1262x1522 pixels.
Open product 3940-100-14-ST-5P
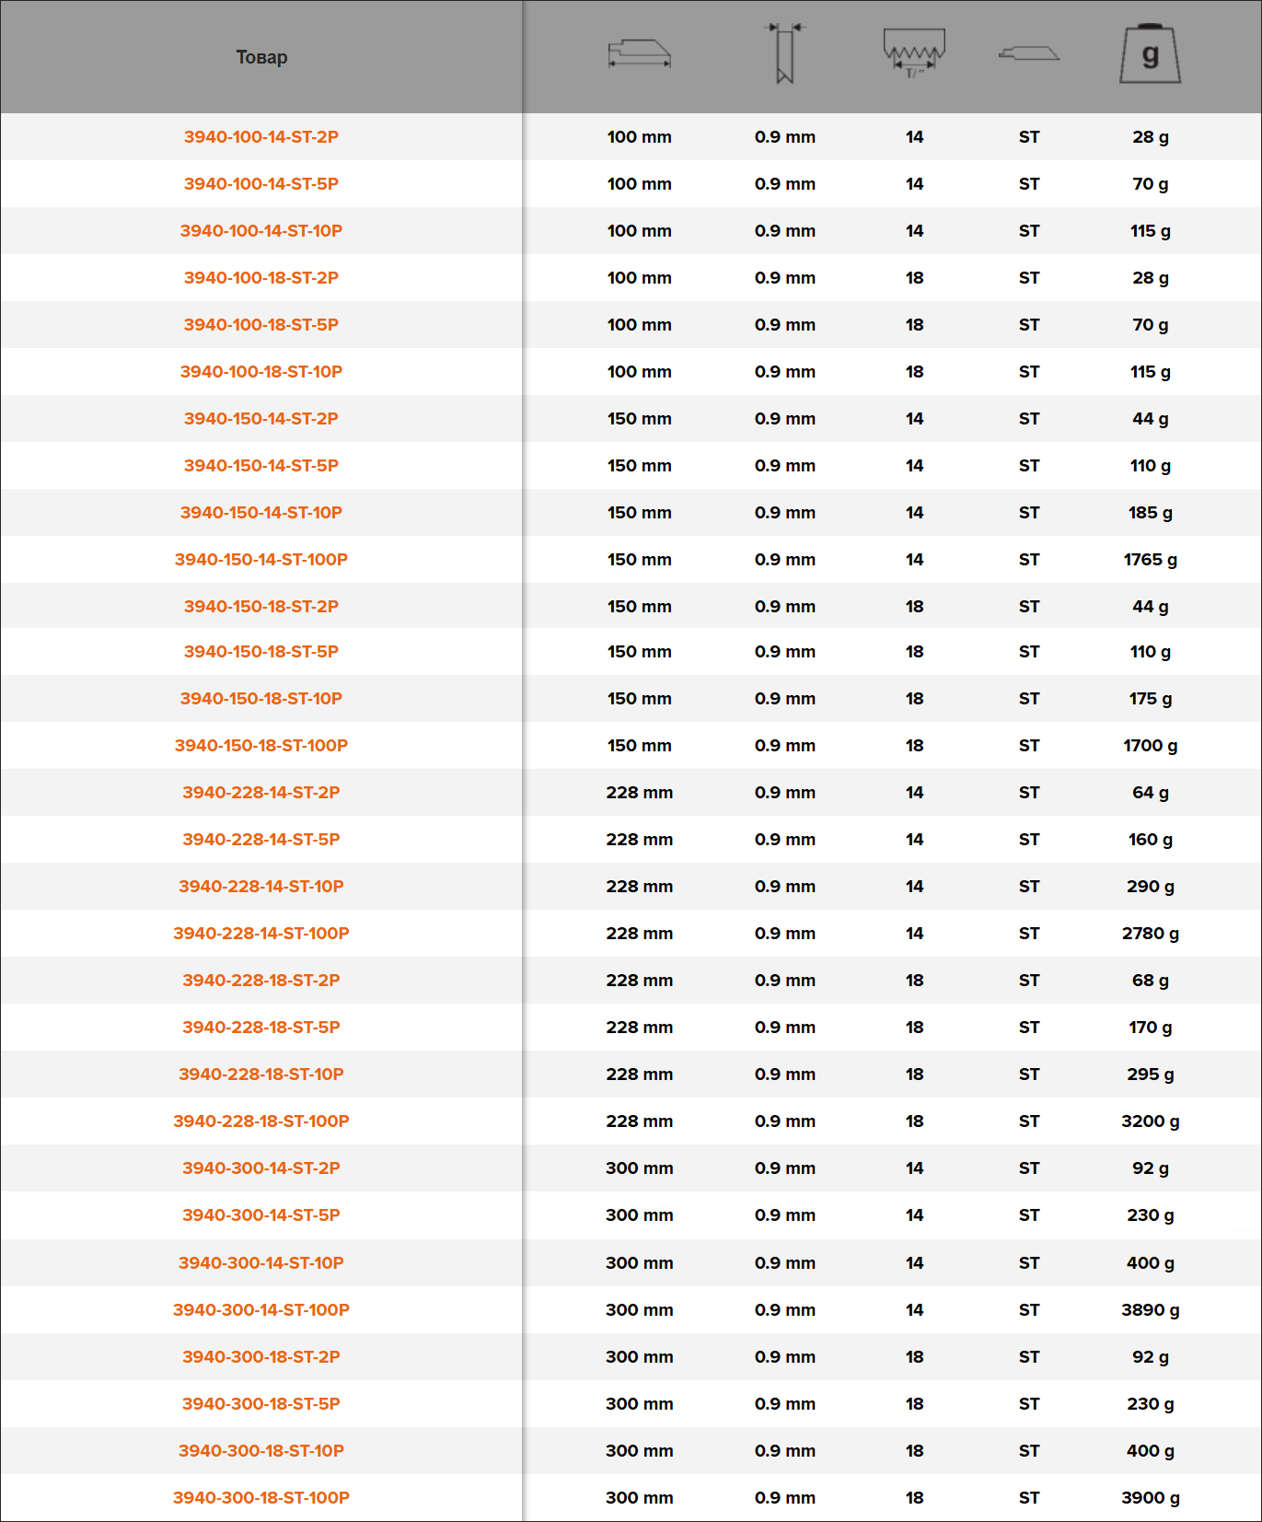[x=261, y=184]
